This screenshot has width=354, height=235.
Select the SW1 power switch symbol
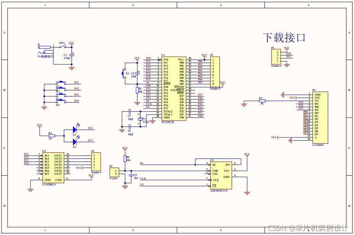pos(63,46)
